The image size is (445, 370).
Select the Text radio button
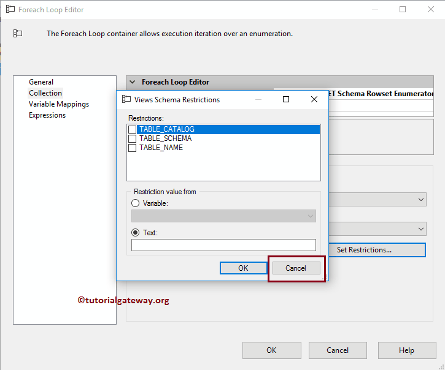click(136, 233)
